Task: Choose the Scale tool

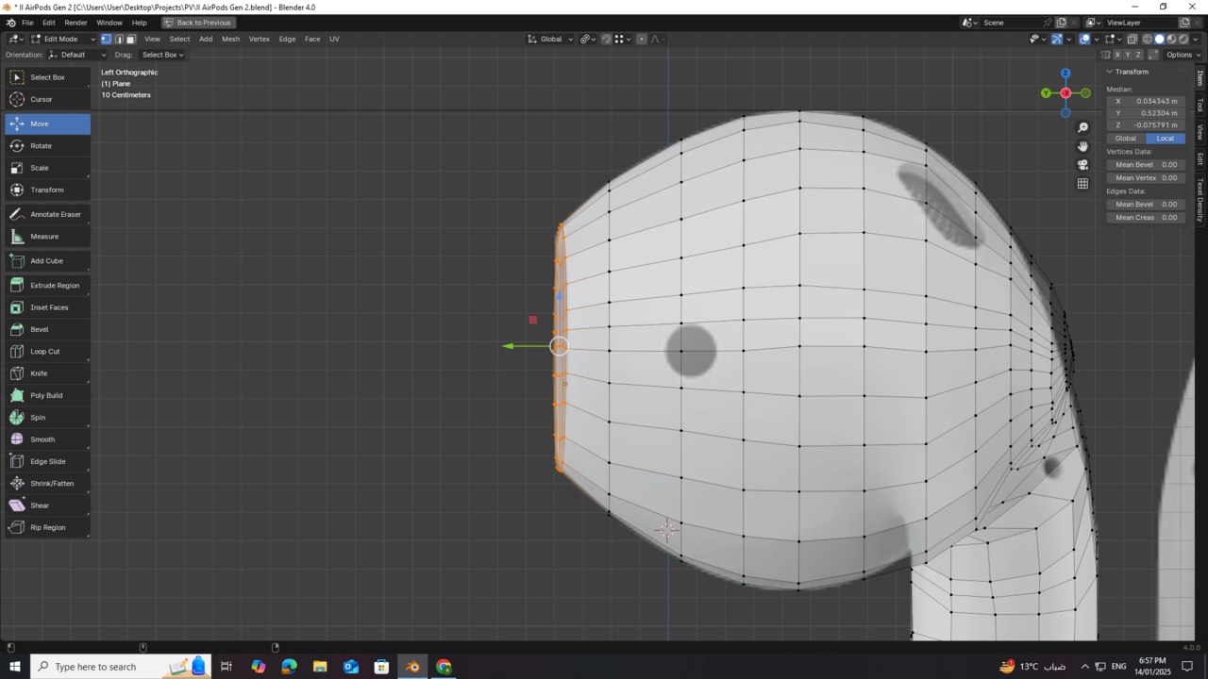Action: click(47, 168)
